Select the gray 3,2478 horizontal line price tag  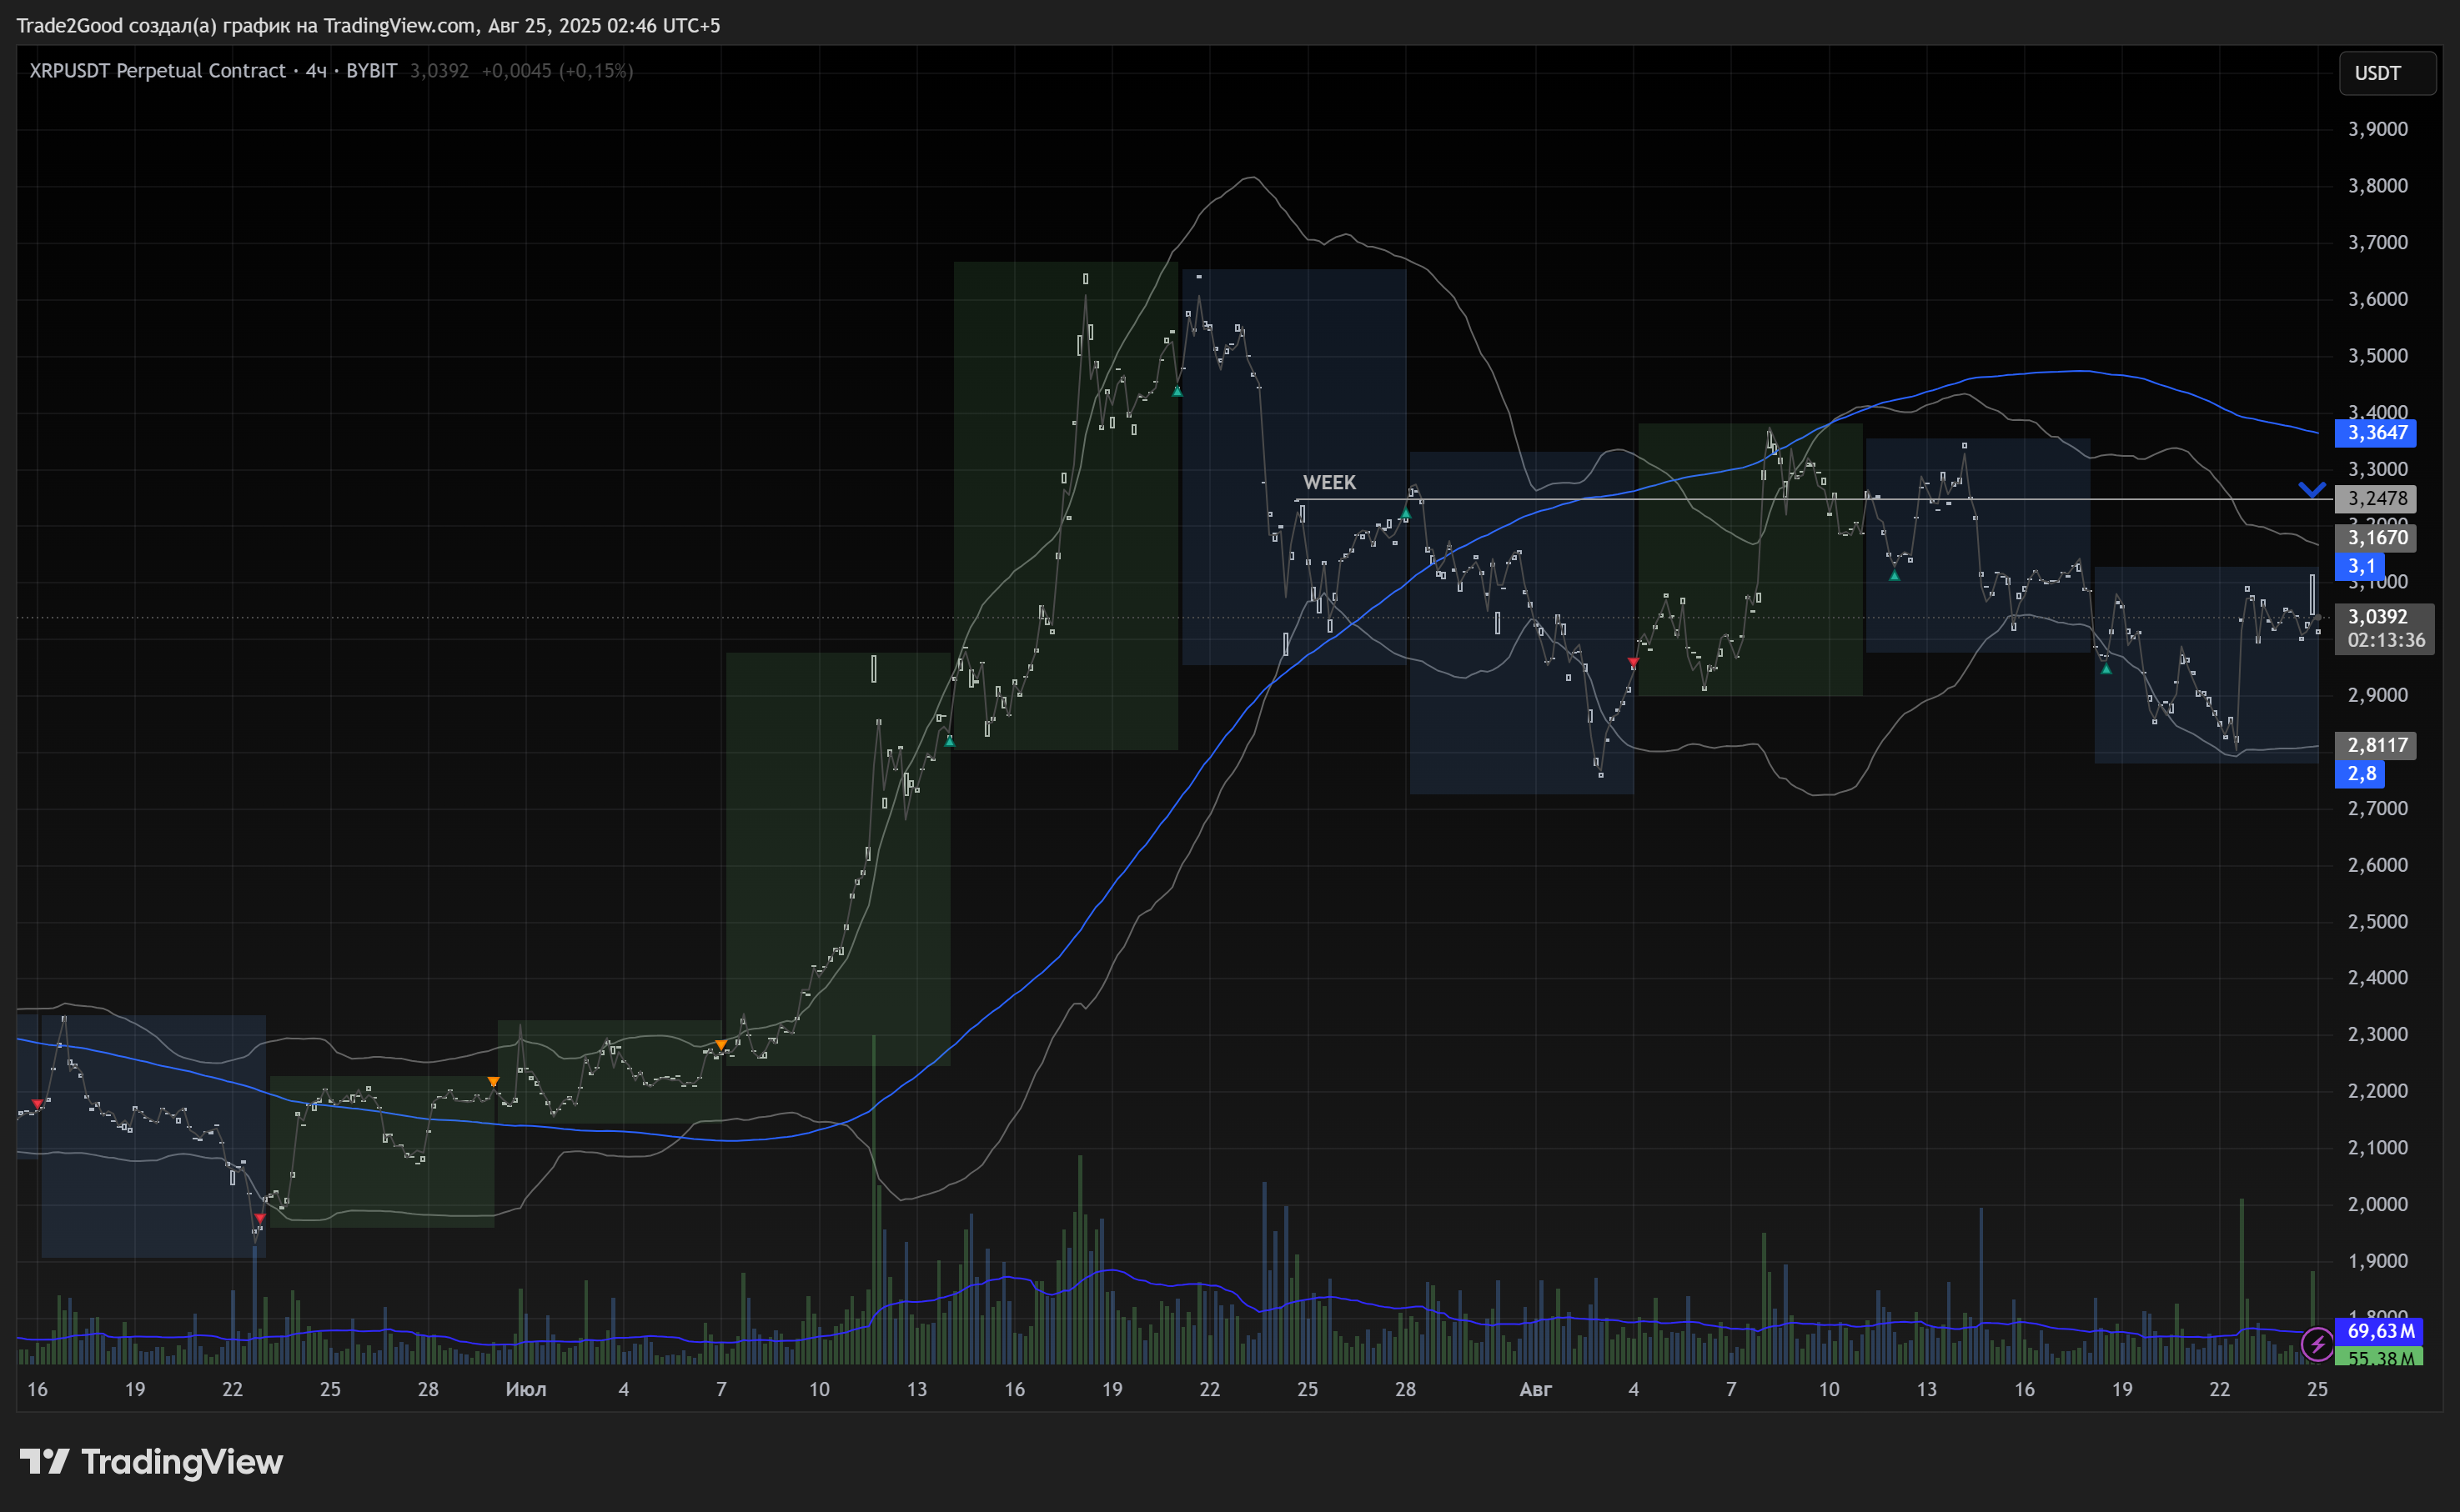tap(2376, 498)
